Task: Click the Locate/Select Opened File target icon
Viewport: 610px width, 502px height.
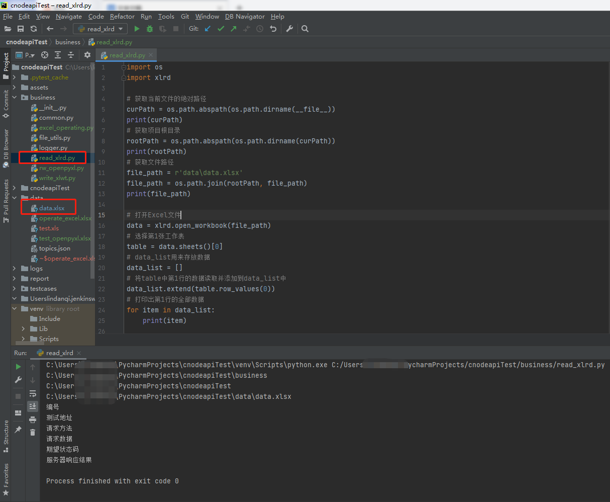Action: (x=45, y=55)
